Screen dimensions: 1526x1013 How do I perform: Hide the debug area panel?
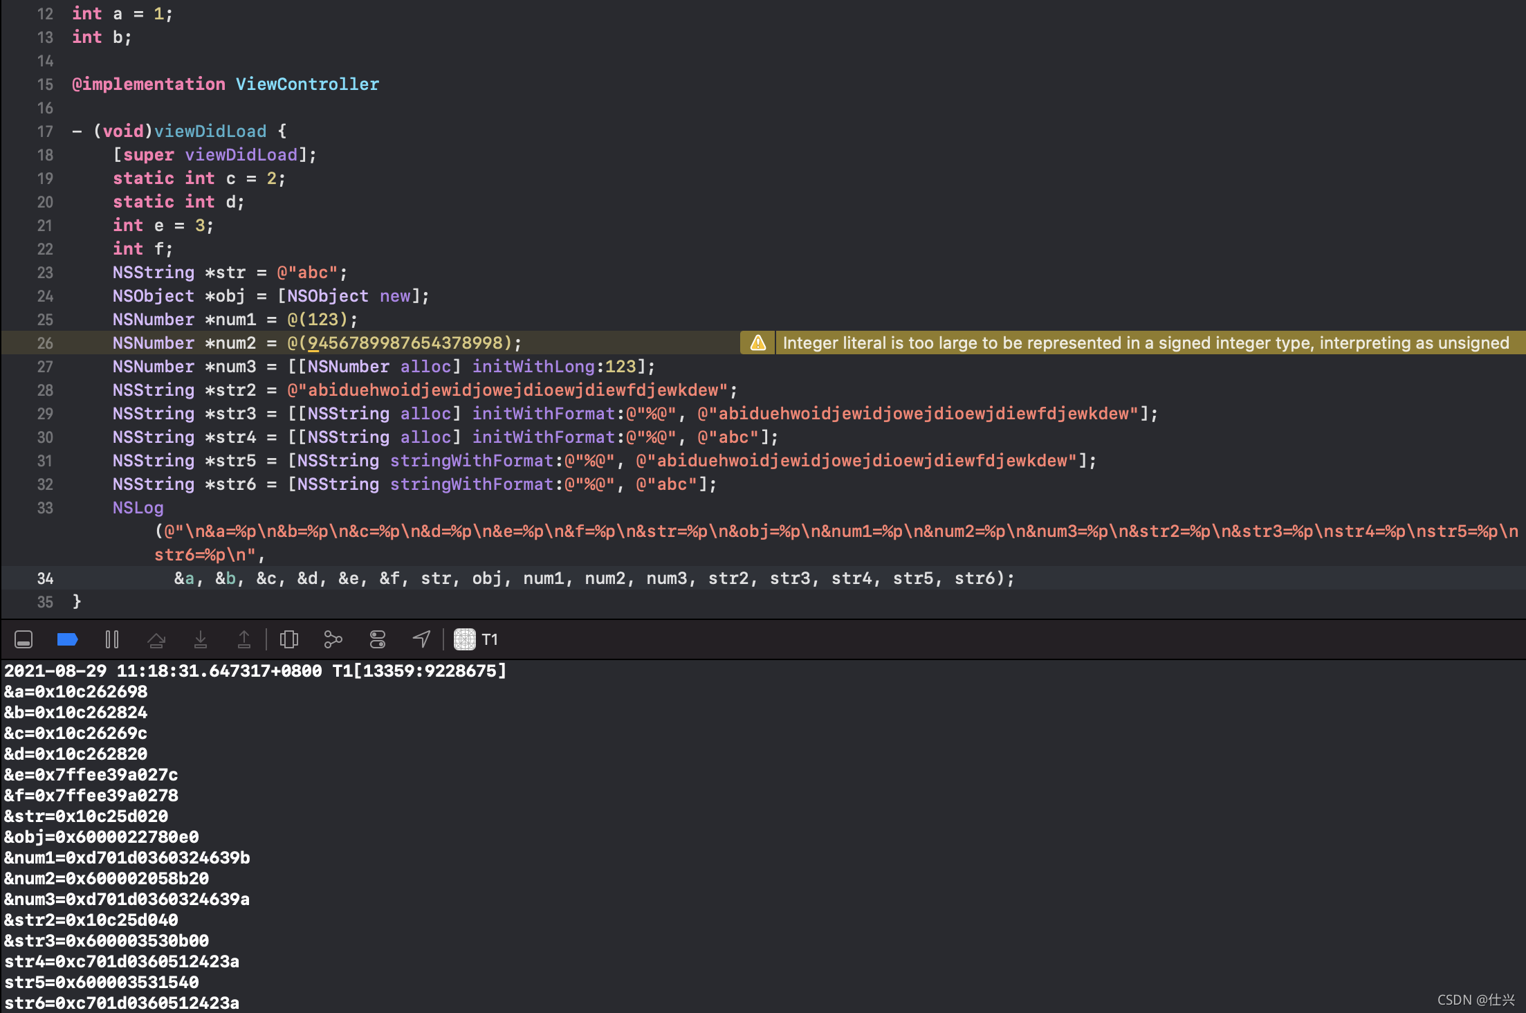[x=24, y=639]
